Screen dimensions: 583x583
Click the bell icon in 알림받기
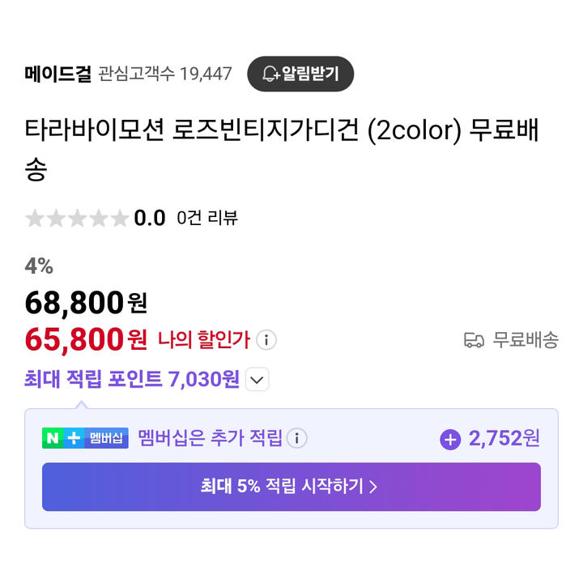(x=270, y=74)
